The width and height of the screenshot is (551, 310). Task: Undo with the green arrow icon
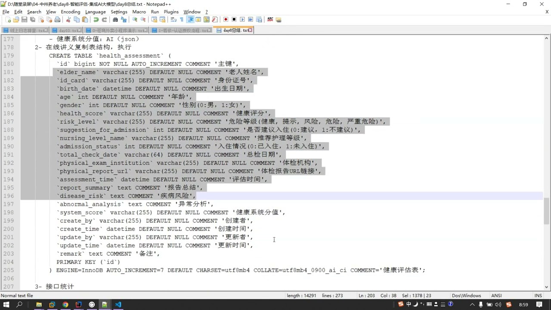pyautogui.click(x=96, y=20)
